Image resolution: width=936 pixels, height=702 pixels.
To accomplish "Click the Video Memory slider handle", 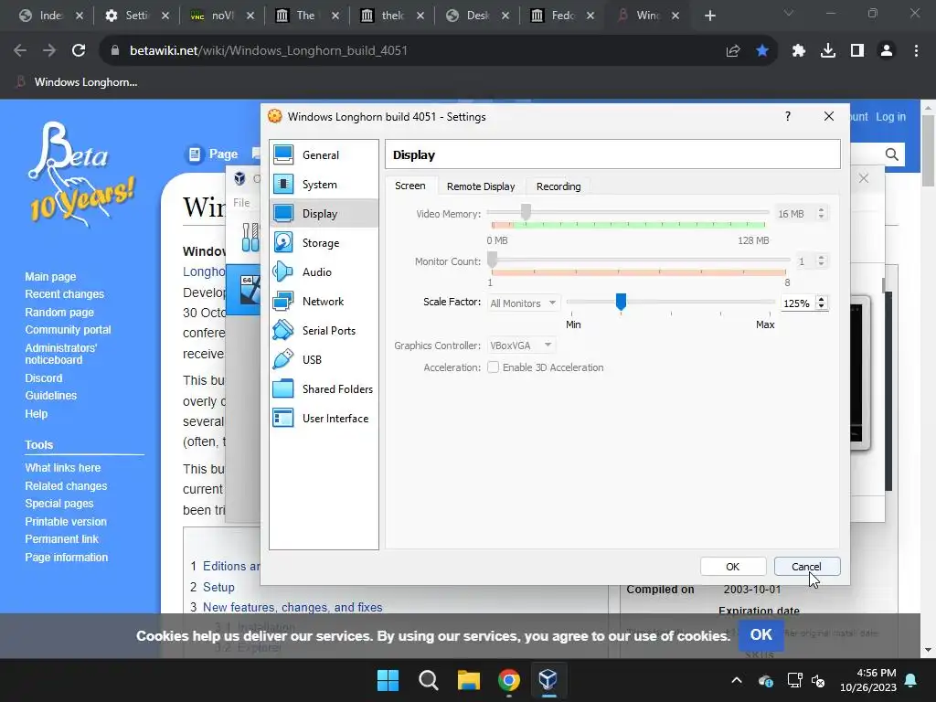I will tap(526, 212).
